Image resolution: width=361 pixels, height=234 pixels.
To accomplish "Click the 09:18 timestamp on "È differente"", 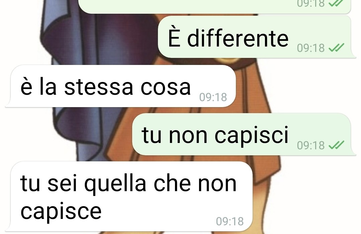I will coord(310,48).
